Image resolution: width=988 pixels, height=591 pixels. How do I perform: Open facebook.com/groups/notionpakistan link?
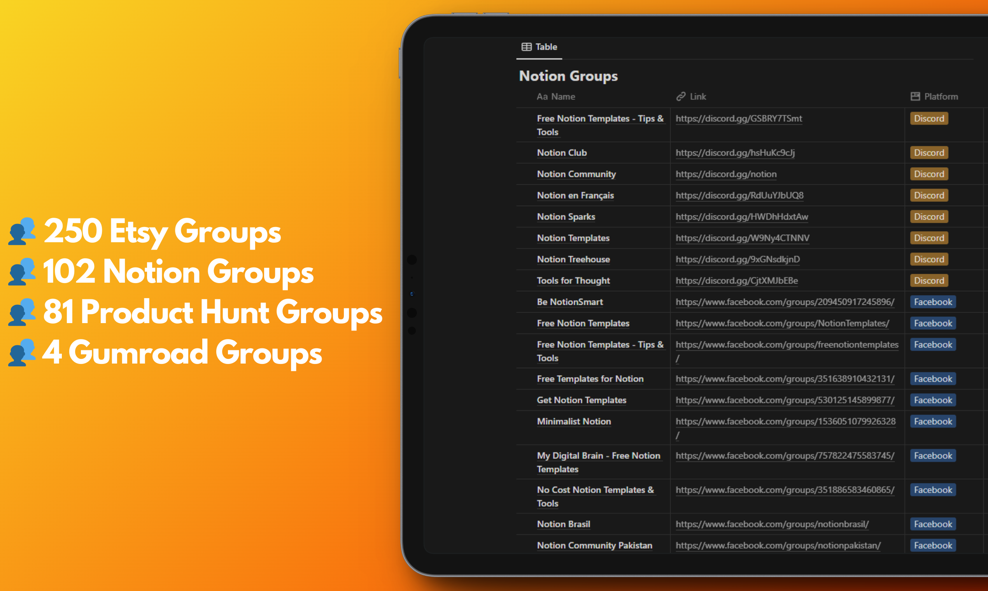click(778, 545)
